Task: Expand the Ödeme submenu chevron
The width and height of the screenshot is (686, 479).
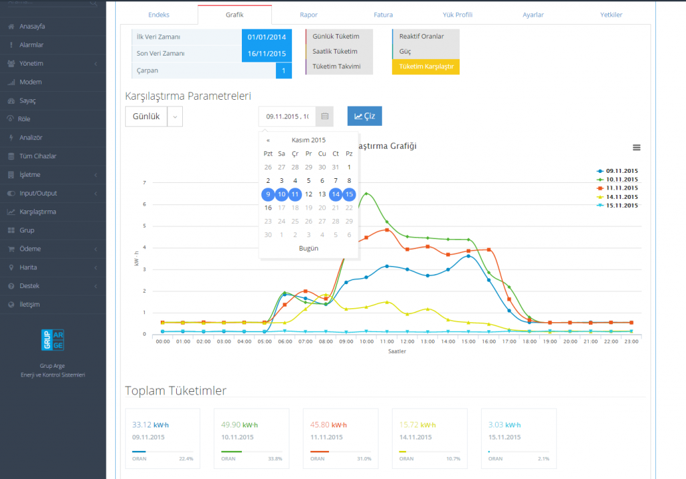Action: [96, 249]
